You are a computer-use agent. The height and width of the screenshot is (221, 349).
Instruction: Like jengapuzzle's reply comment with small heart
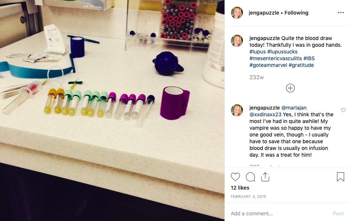[x=343, y=110]
